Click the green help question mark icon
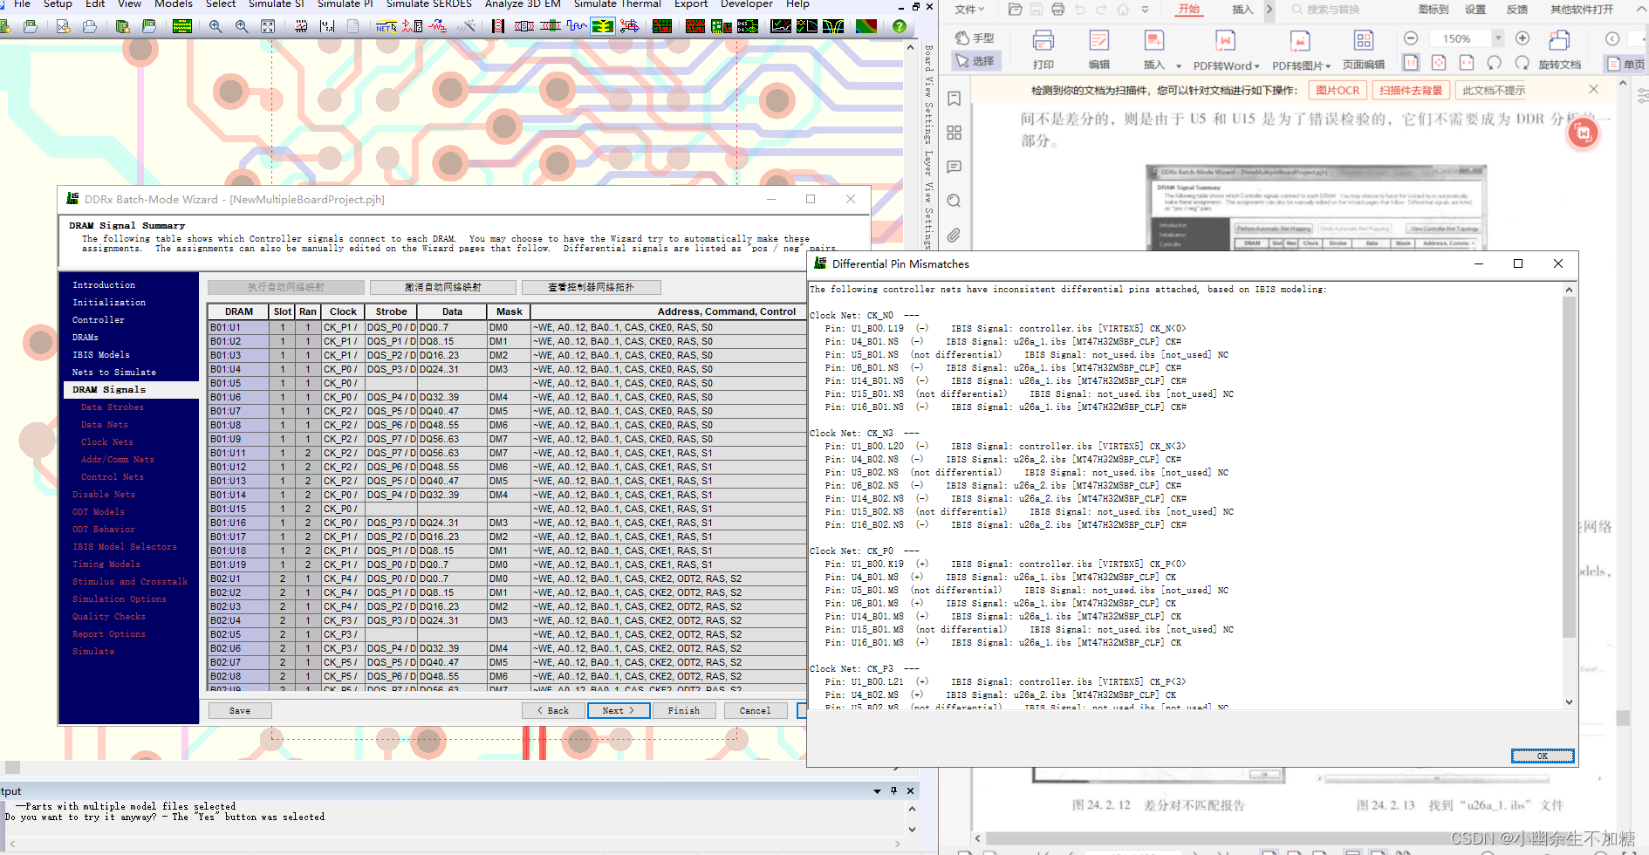This screenshot has width=1649, height=855. pos(900,26)
